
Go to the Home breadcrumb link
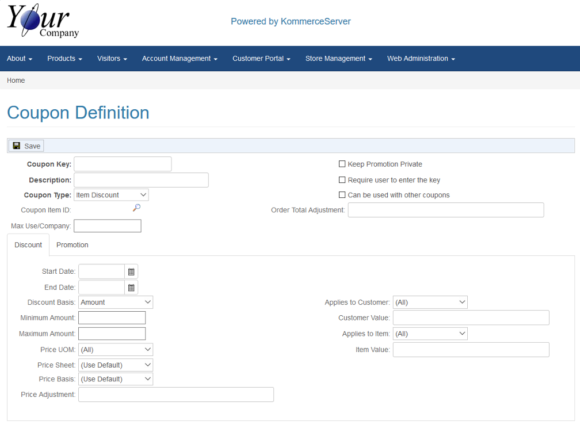point(16,81)
